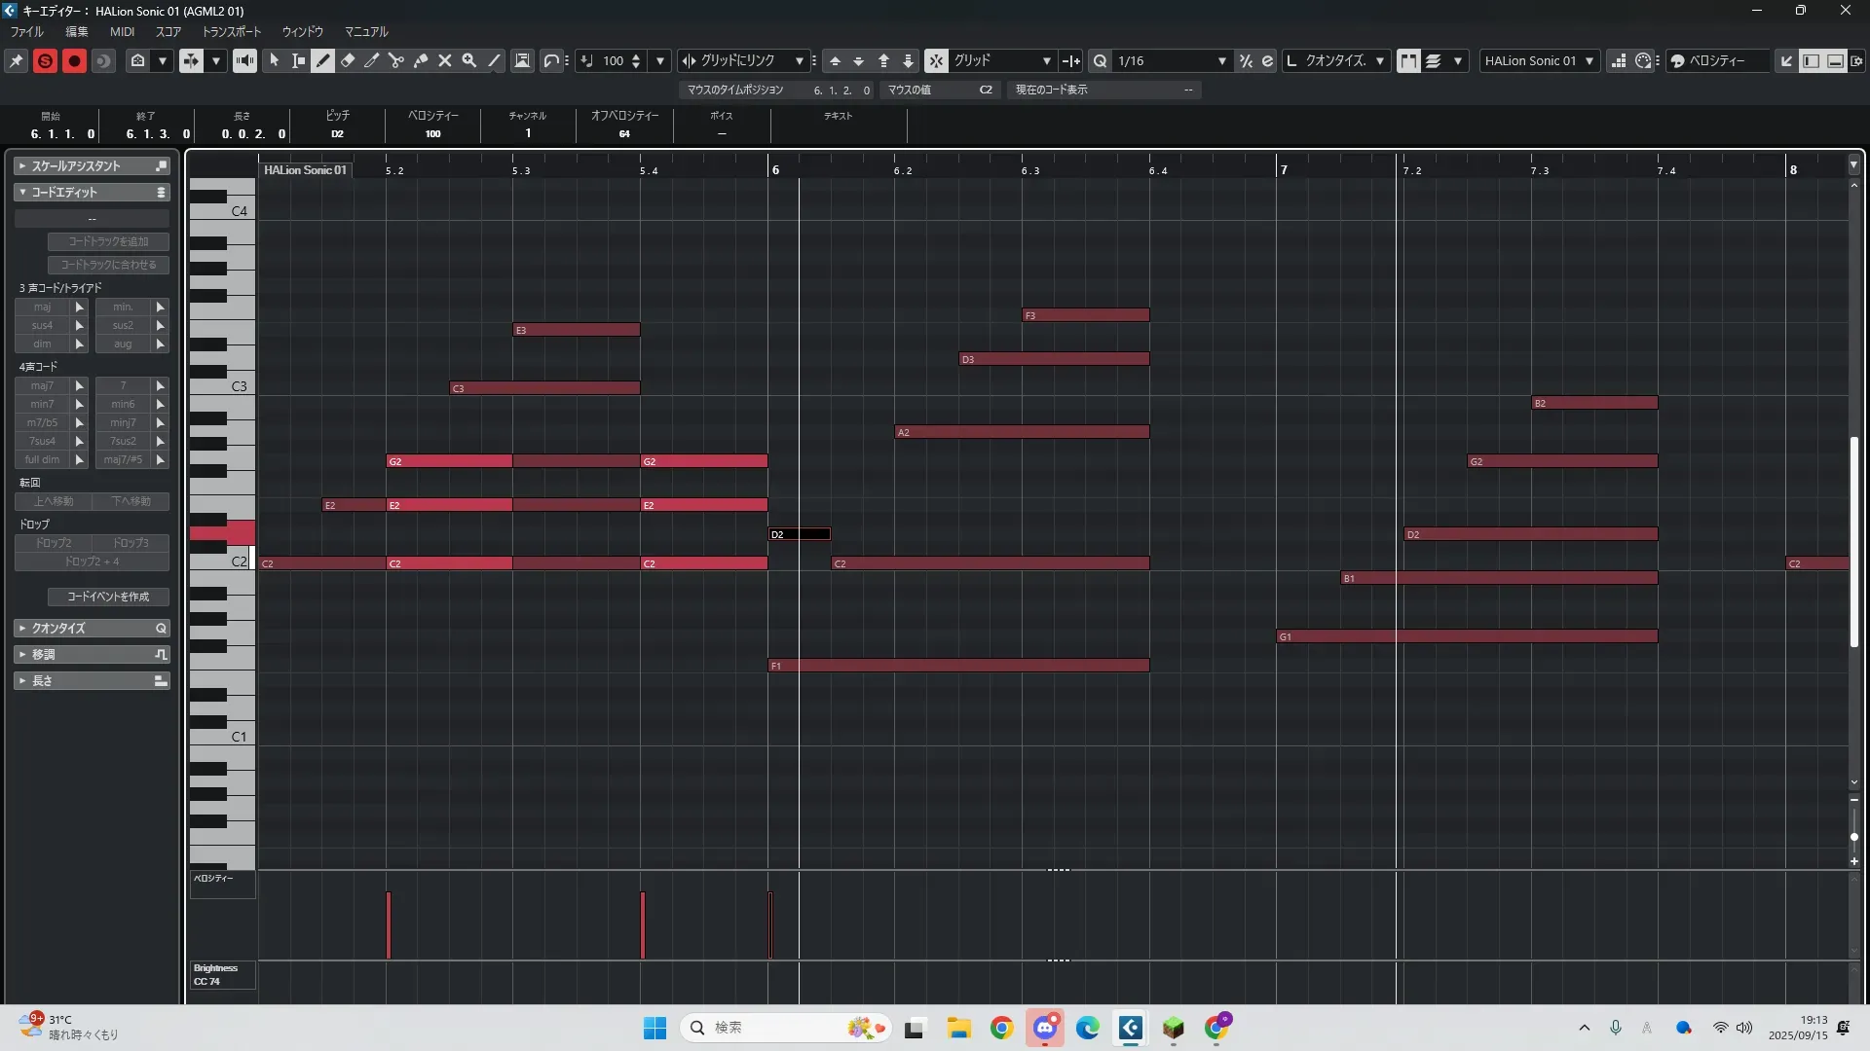Toggle Record in Editor button
This screenshot has height=1051, width=1870.
click(x=74, y=60)
